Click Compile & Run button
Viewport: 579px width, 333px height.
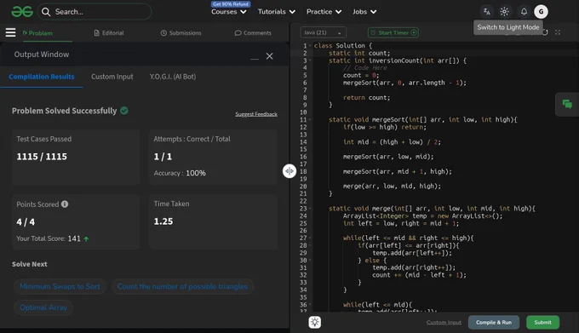(494, 322)
